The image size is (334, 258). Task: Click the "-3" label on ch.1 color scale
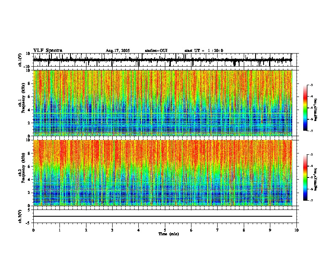[x=310, y=85]
